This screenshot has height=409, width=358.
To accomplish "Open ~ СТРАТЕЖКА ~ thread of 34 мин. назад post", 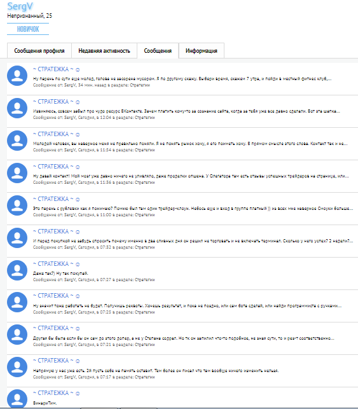I will tap(53, 69).
